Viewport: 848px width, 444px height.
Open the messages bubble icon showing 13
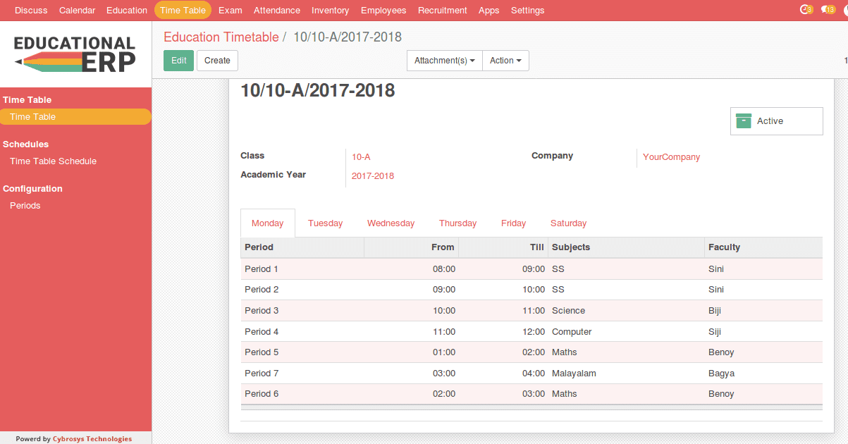[x=829, y=10]
